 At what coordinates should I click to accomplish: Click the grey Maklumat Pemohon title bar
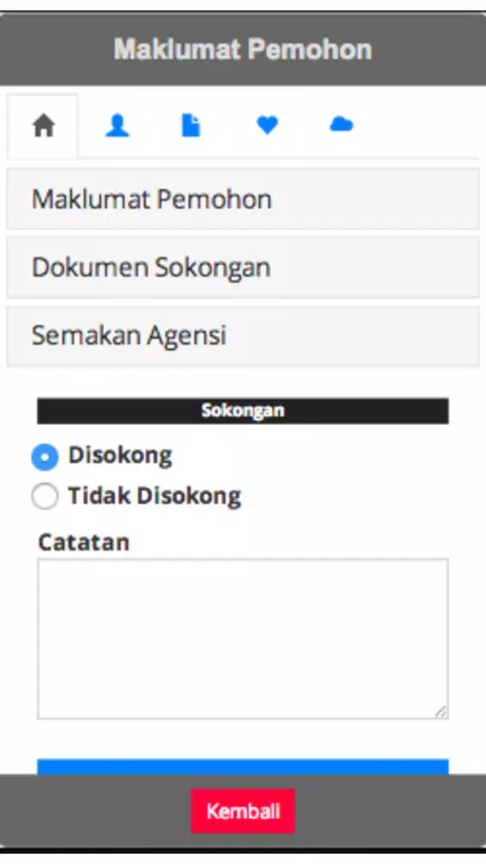[243, 49]
